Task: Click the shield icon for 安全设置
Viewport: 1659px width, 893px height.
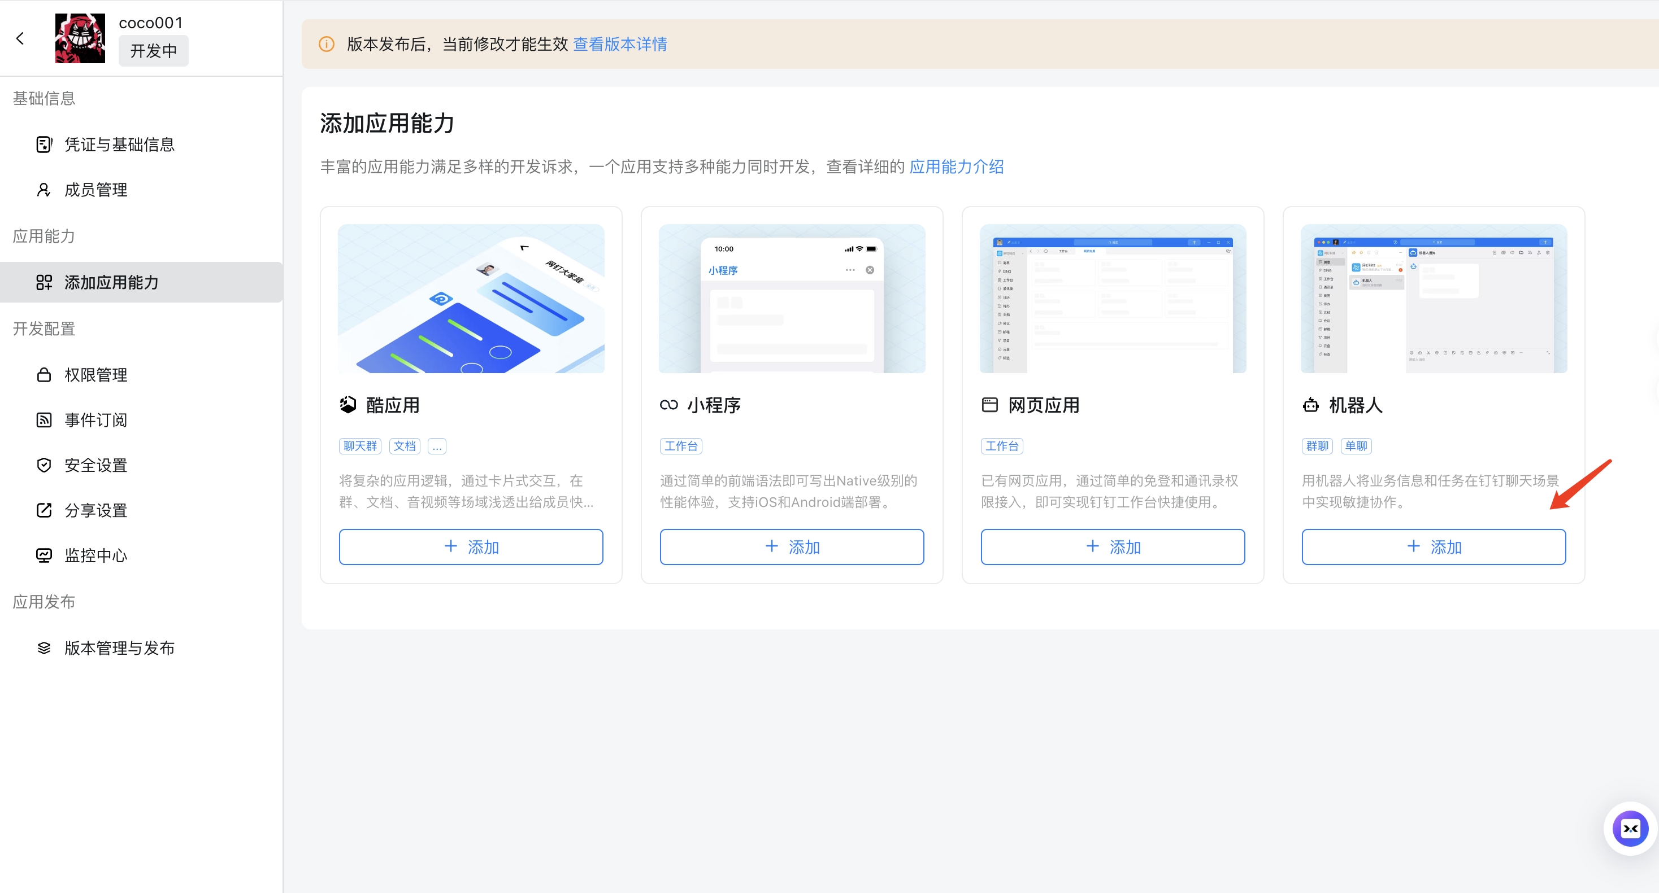Action: pyautogui.click(x=44, y=465)
